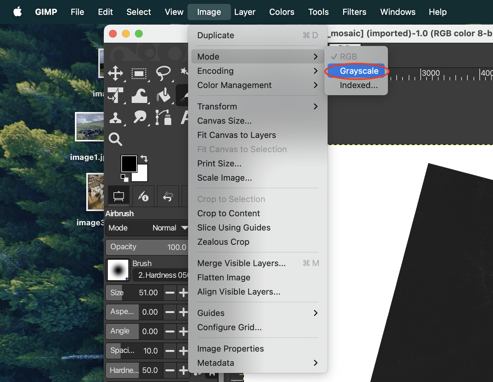Expand the Transform submenu
Screen dimensions: 493x382
(258, 107)
